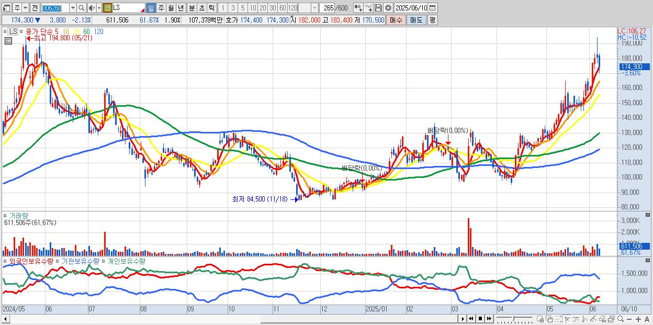Screen dimensions: 653x325
Task: Click the add candlestick chart icon
Action: click(x=358, y=8)
